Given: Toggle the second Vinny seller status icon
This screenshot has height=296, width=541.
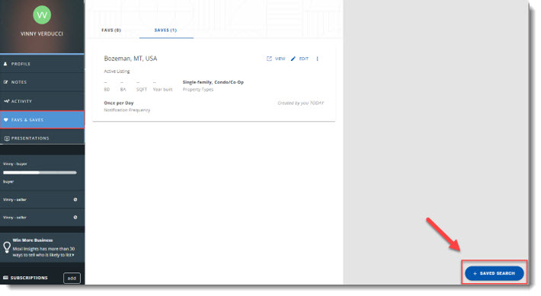Looking at the screenshot, I should [75, 218].
